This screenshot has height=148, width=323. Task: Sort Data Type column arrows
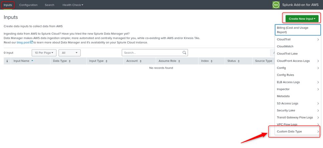pos(70,61)
